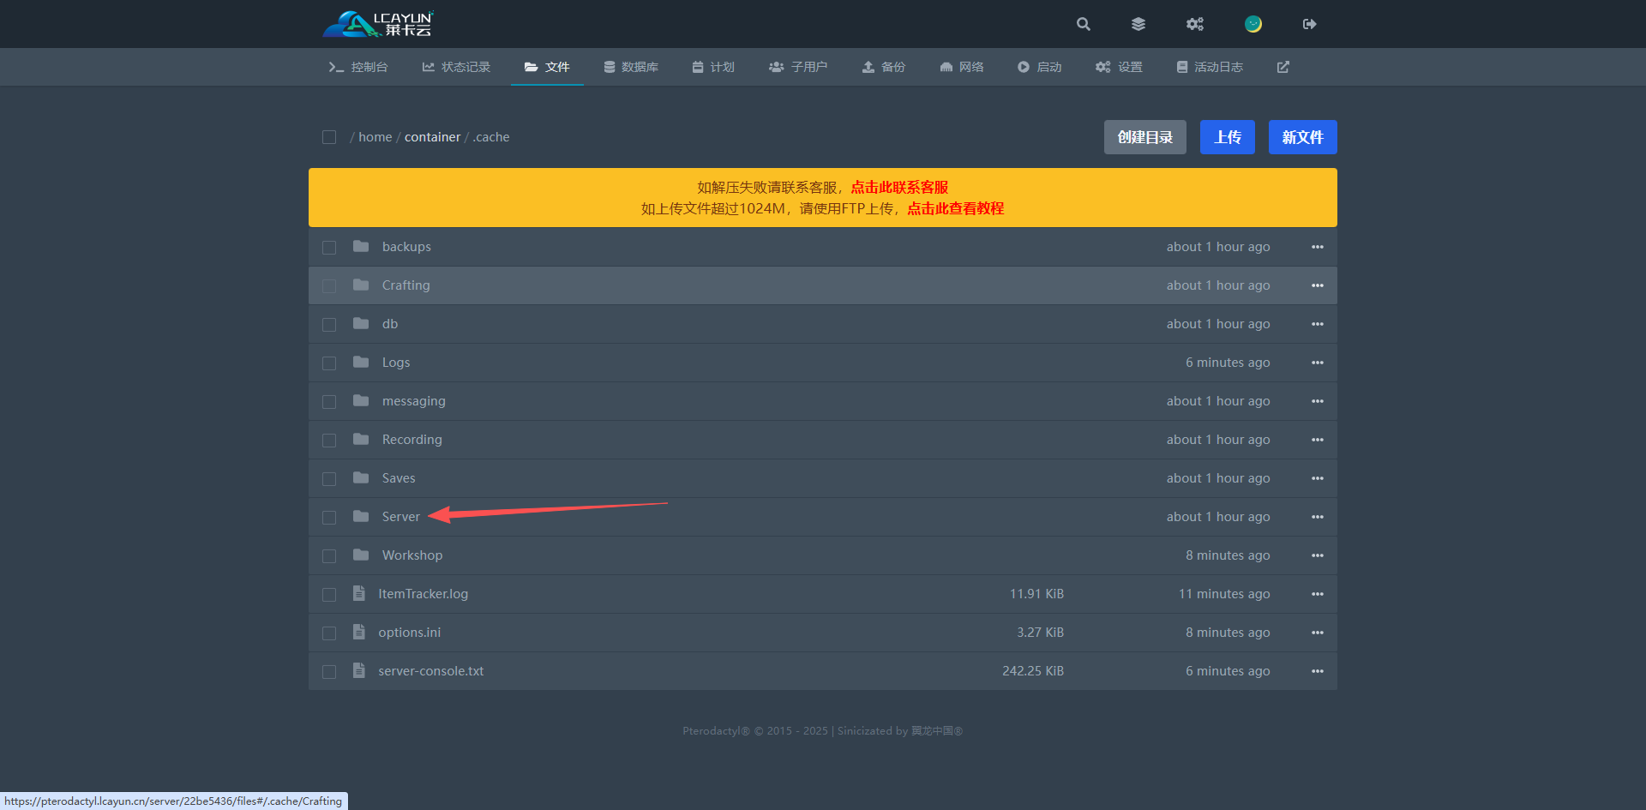Open the Workshop folder icon

coord(361,555)
